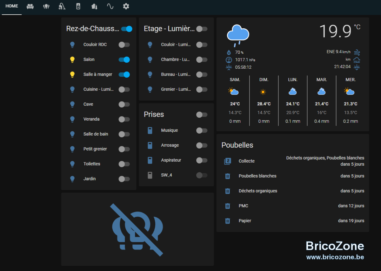Select the HOME tab
Viewport: 381px width, 271px height.
click(x=12, y=6)
